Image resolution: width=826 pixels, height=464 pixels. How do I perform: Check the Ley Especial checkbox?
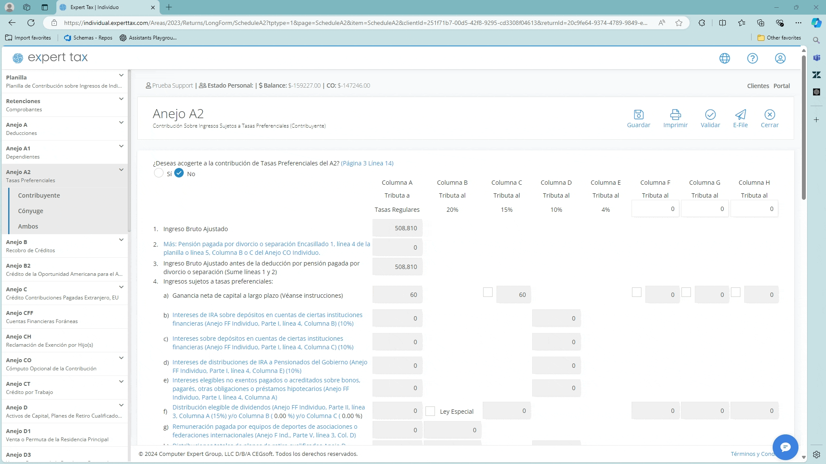tap(430, 411)
